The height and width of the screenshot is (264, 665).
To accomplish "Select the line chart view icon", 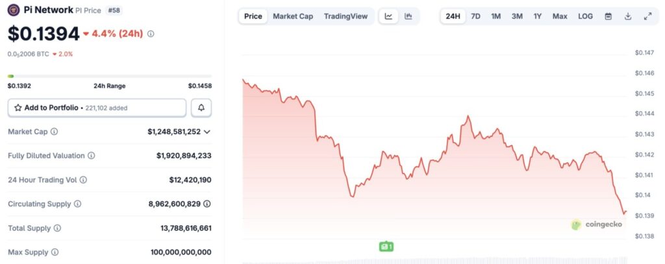I will point(388,16).
